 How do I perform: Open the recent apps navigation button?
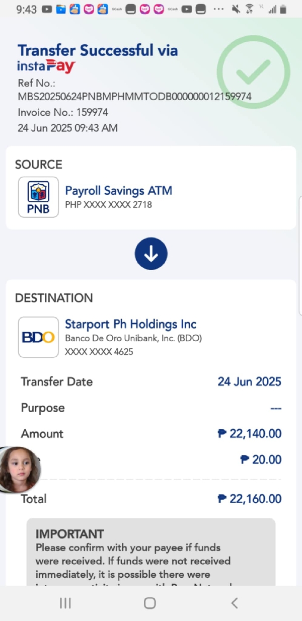click(x=65, y=603)
